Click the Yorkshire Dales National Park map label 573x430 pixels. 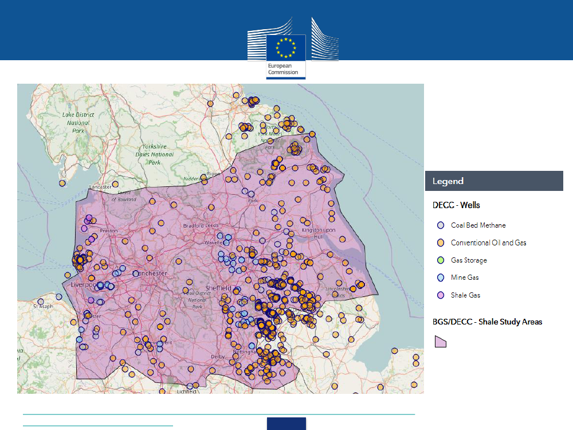pos(154,154)
